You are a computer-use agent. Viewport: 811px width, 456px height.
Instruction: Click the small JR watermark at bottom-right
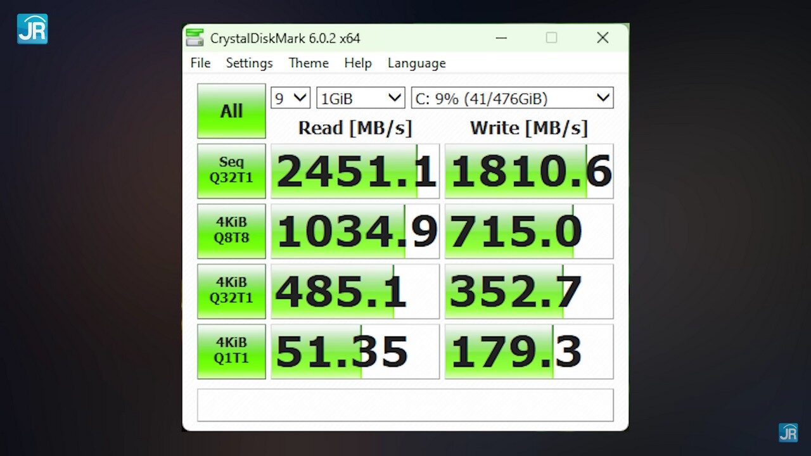[788, 433]
